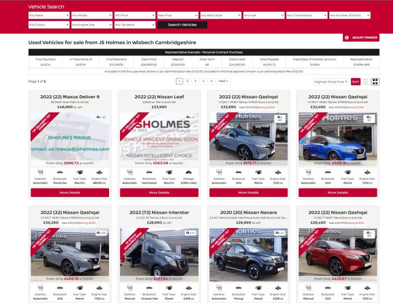
Task: Click engine size icon on Maxus Deliver 9
Action: 99,172
